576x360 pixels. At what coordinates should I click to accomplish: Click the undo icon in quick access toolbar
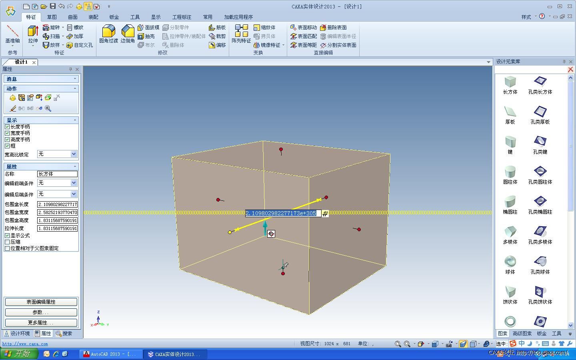click(61, 6)
